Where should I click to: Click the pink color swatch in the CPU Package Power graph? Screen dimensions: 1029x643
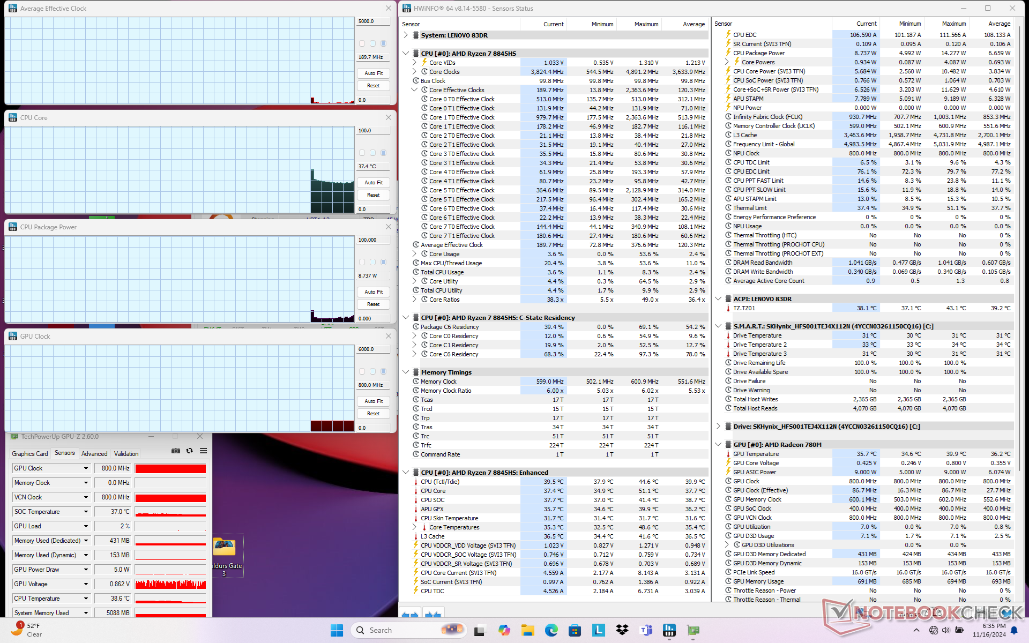(362, 262)
